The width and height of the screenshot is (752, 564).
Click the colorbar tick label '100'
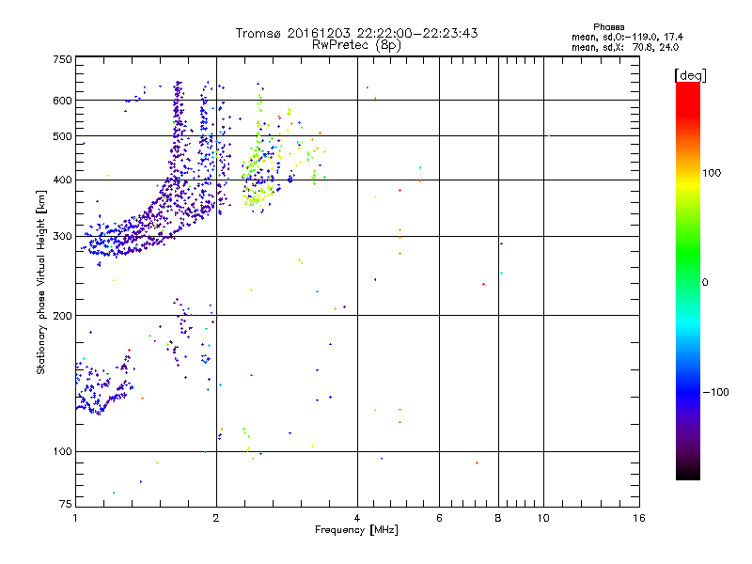pyautogui.click(x=712, y=173)
